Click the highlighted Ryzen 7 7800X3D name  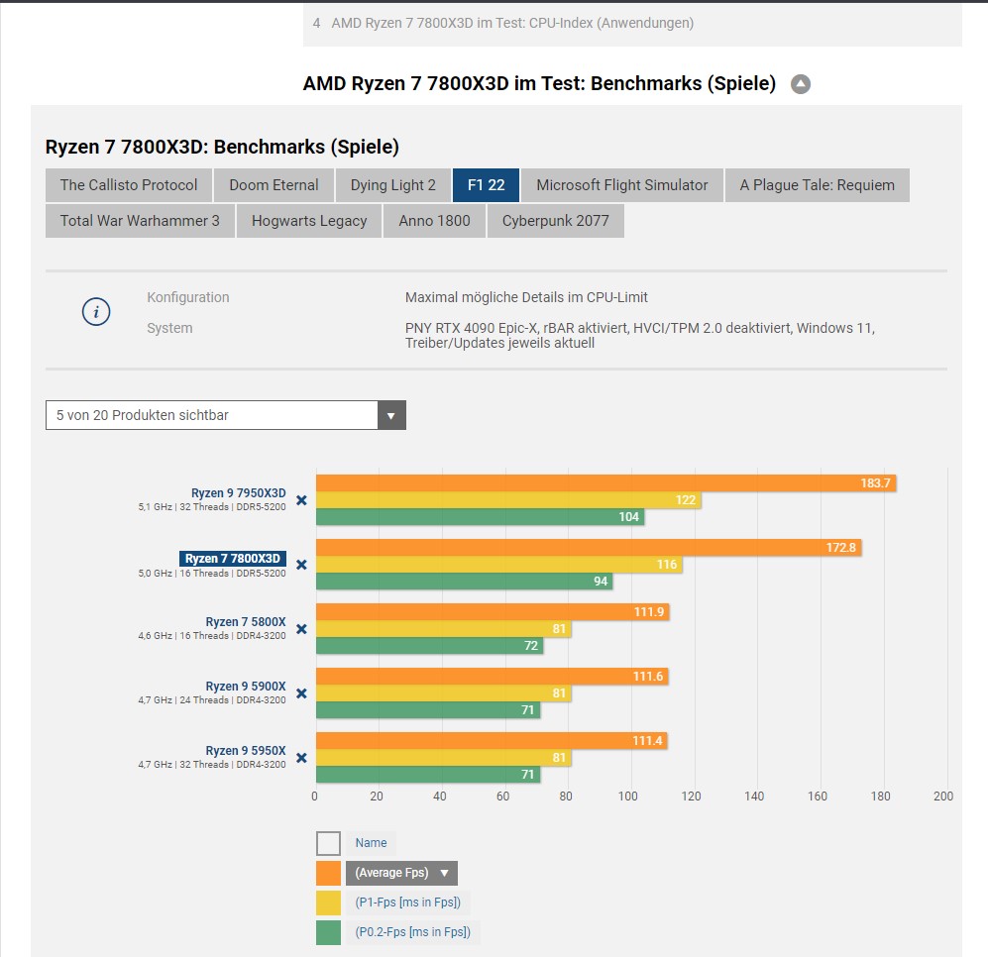[233, 558]
